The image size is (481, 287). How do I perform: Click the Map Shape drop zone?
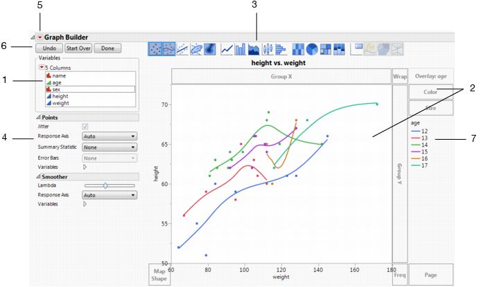(x=159, y=275)
